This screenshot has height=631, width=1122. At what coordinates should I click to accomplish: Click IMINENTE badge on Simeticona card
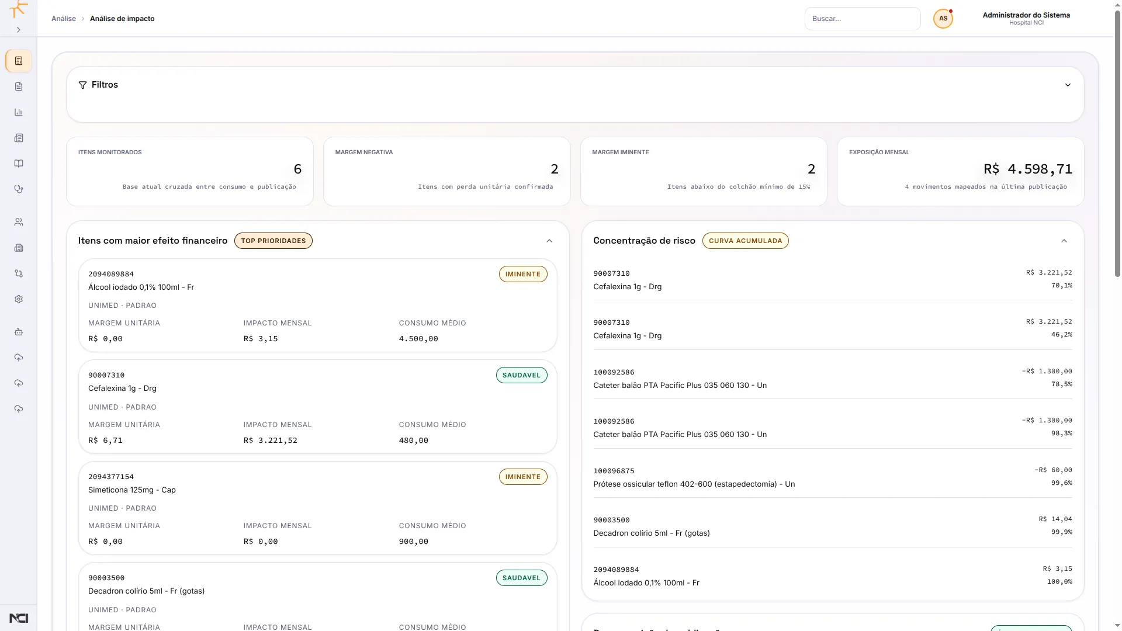tap(523, 477)
